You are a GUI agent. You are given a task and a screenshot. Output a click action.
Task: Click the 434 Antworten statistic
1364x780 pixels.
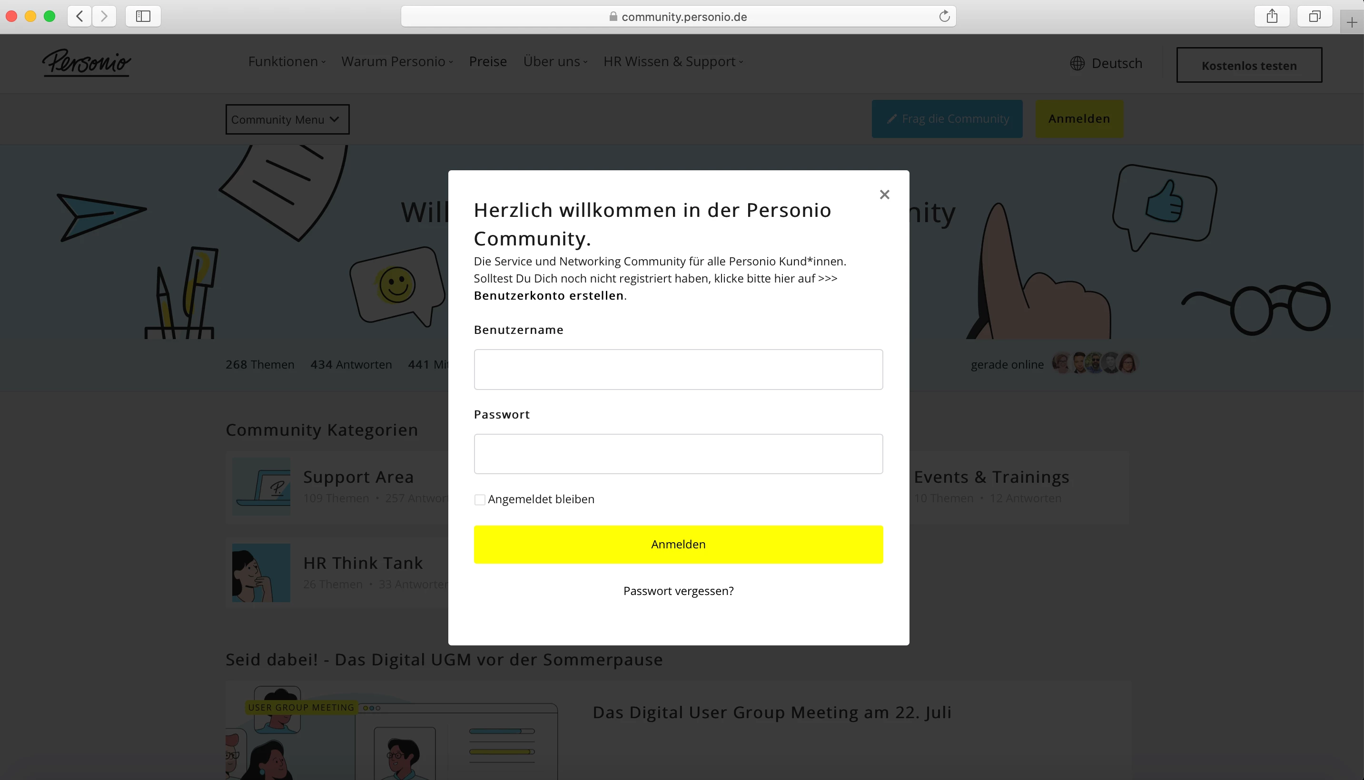pyautogui.click(x=351, y=364)
